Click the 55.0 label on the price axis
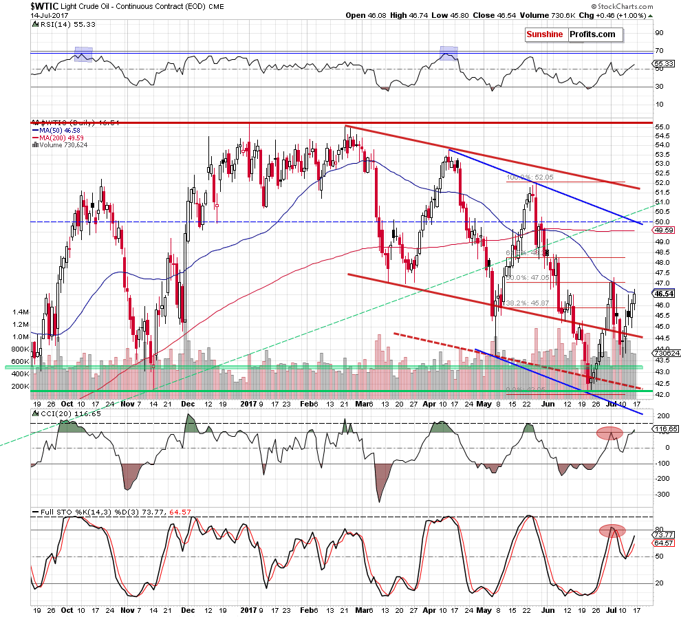The image size is (681, 617). point(662,127)
